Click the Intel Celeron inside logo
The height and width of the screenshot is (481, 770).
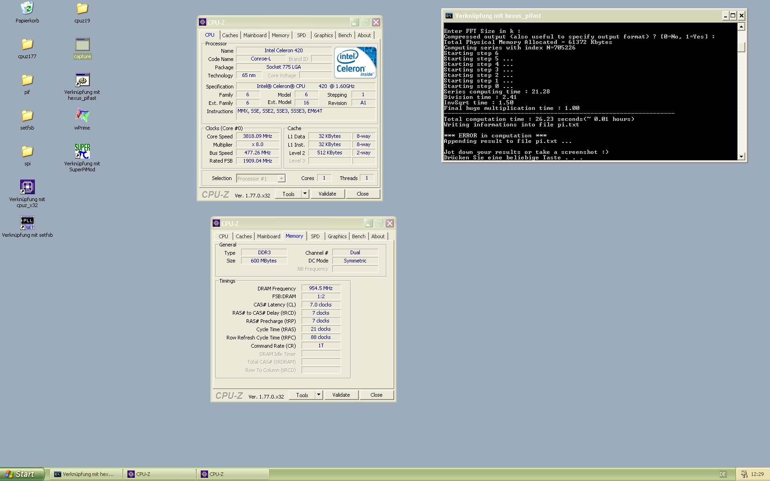pyautogui.click(x=355, y=62)
